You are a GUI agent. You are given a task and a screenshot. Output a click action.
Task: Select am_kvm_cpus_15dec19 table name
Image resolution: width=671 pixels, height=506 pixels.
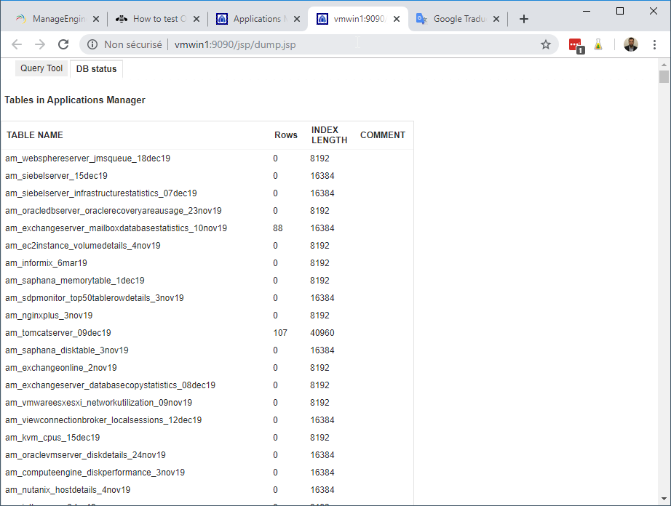52,438
